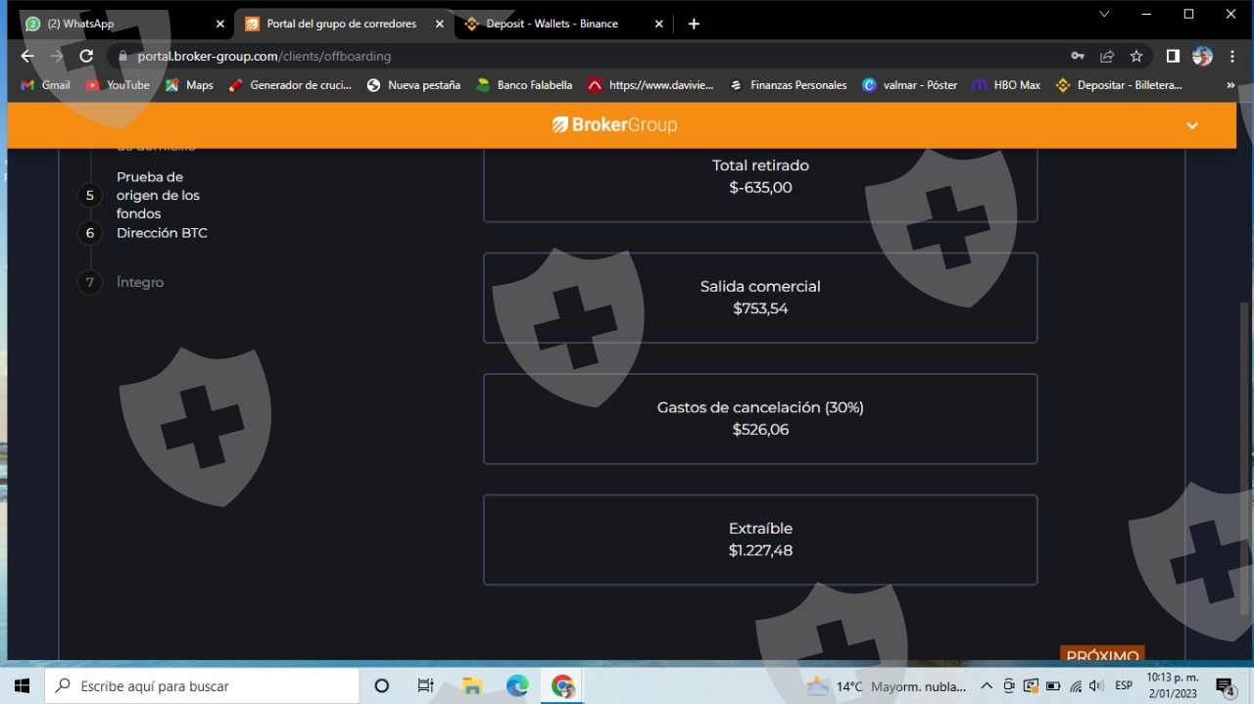
Task: Click the Total retirado $-635,00 card
Action: tap(760, 185)
